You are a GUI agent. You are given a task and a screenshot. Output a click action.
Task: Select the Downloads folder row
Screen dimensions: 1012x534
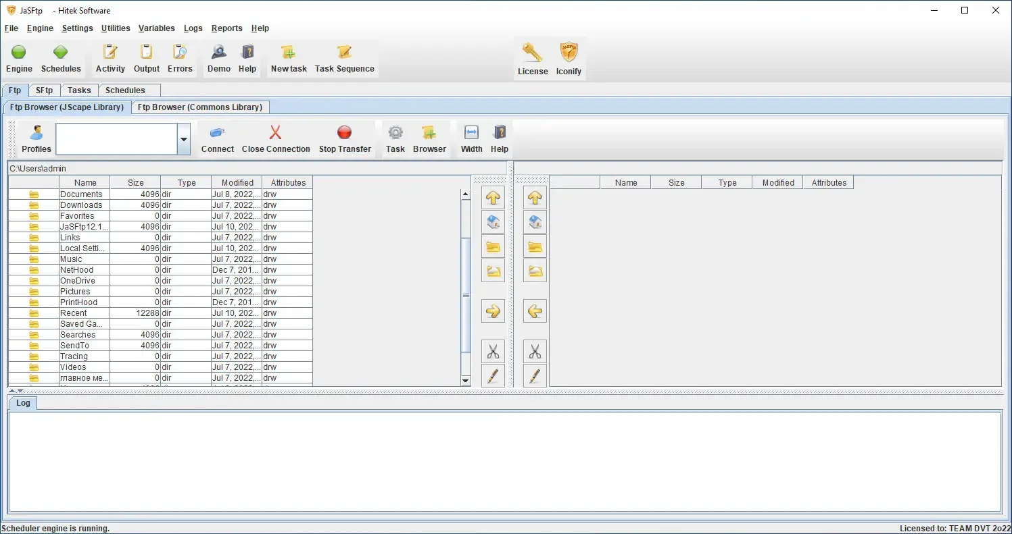point(161,205)
